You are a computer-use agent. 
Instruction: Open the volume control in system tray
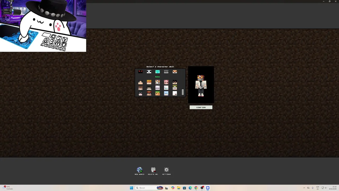coord(326,188)
